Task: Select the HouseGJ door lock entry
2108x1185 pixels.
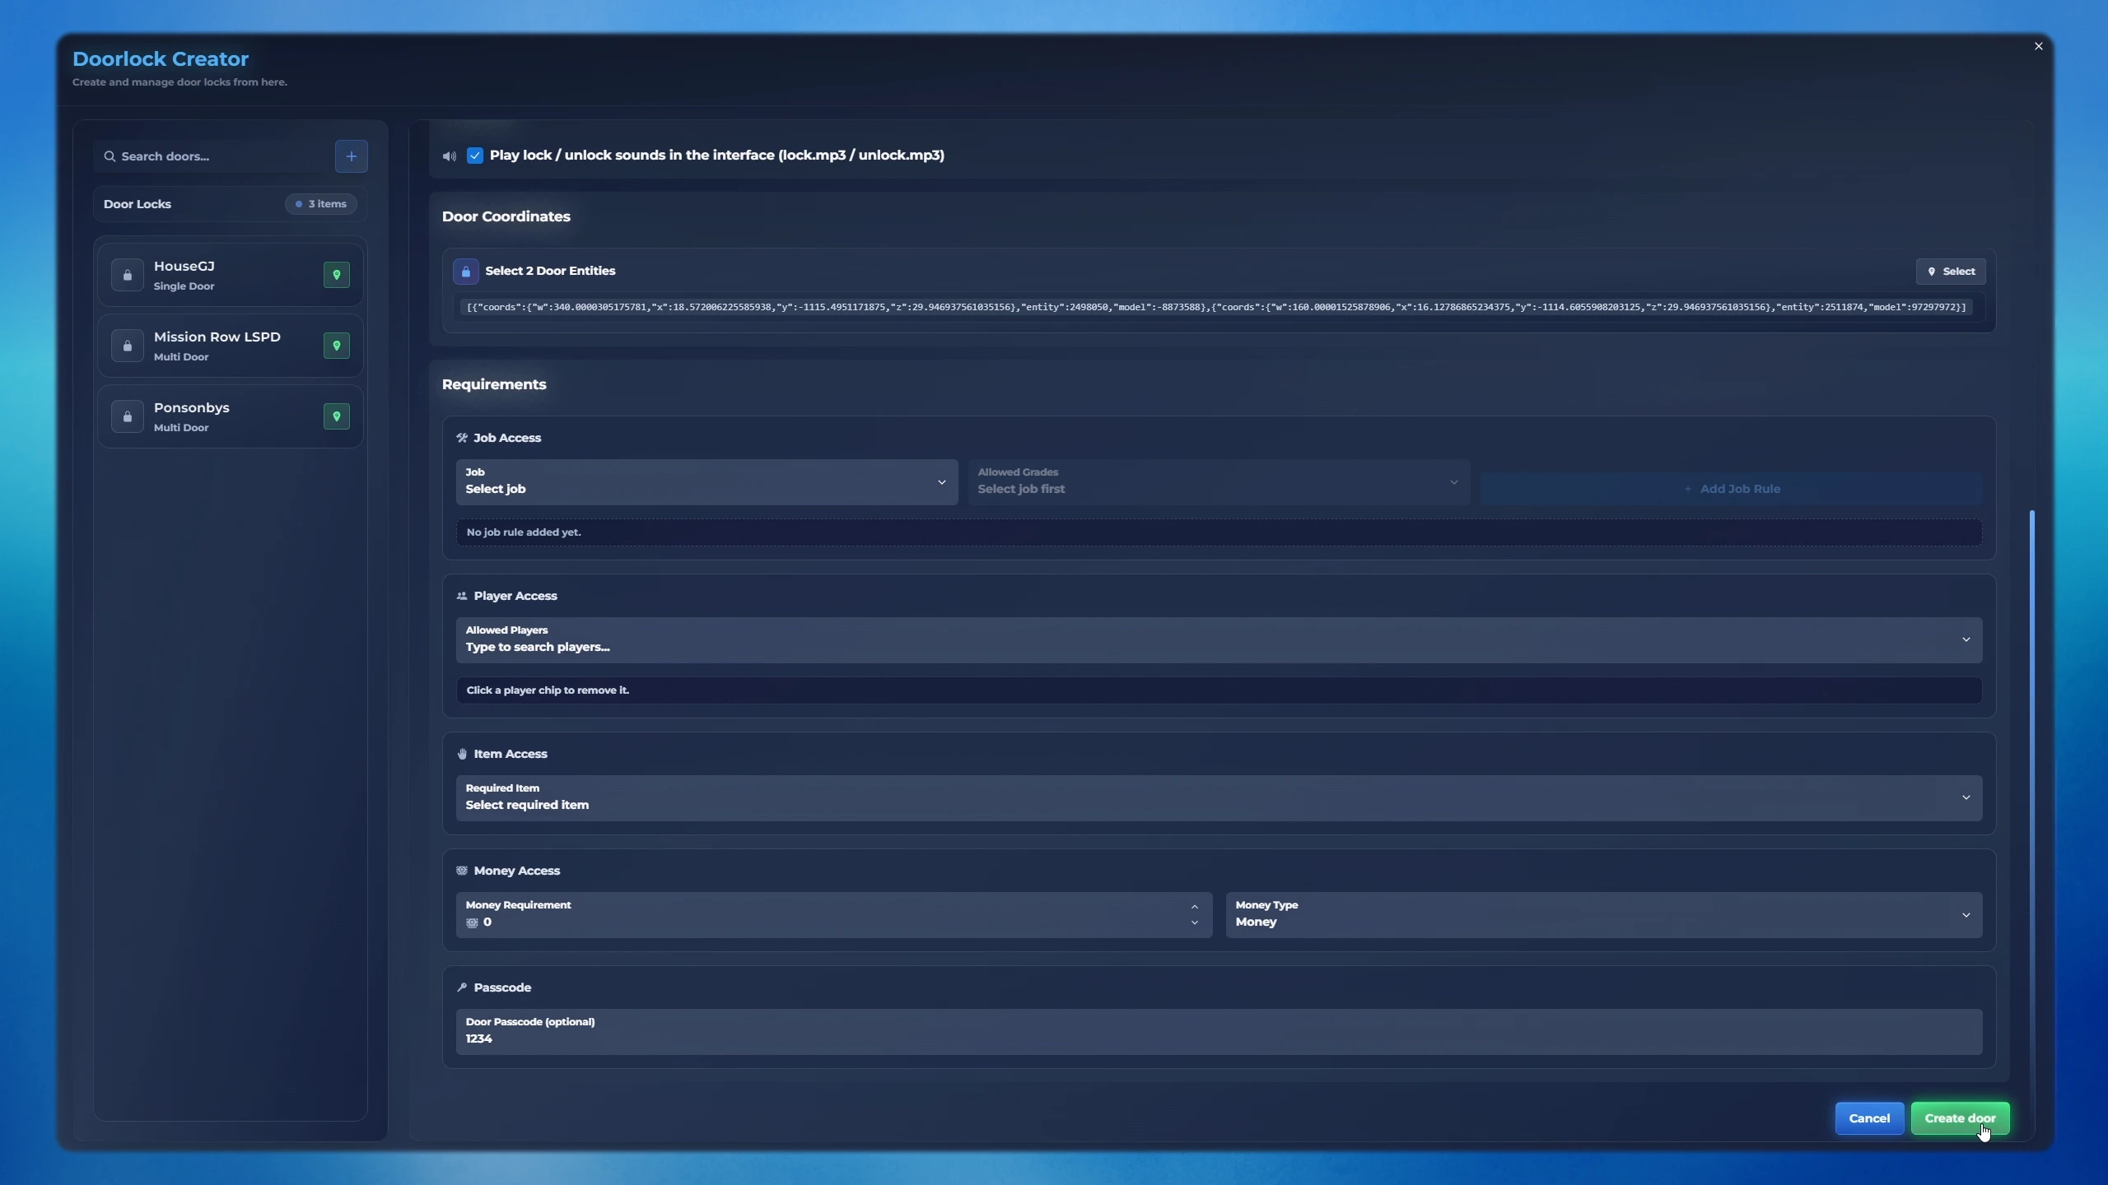Action: point(230,275)
